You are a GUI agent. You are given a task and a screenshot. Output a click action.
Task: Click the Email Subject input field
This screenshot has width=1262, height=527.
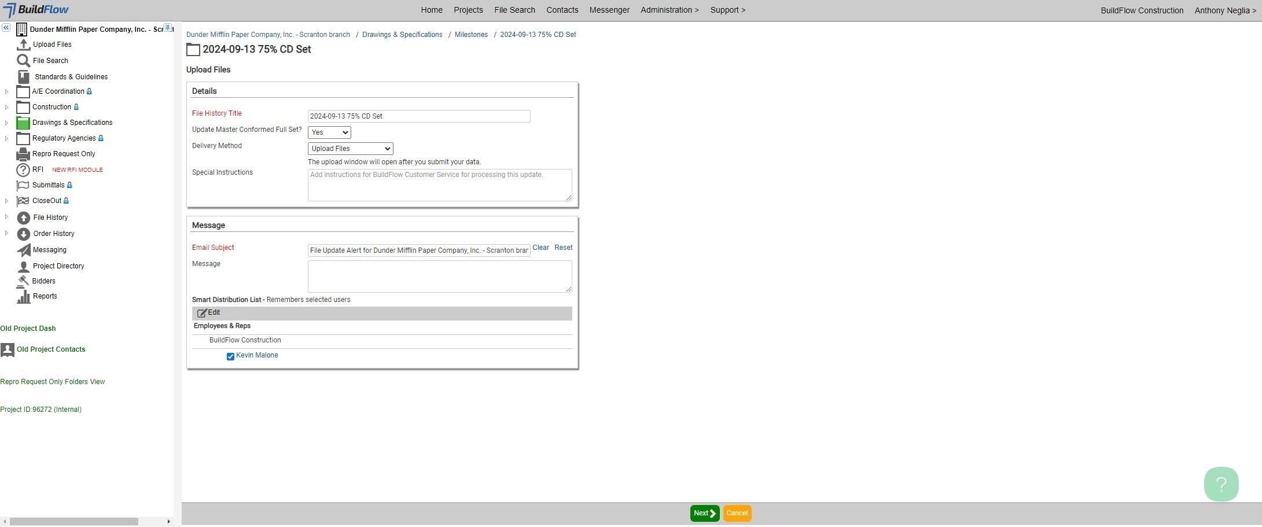coord(419,250)
